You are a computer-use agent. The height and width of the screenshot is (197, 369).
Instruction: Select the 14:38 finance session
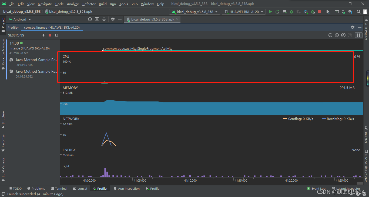(33, 48)
